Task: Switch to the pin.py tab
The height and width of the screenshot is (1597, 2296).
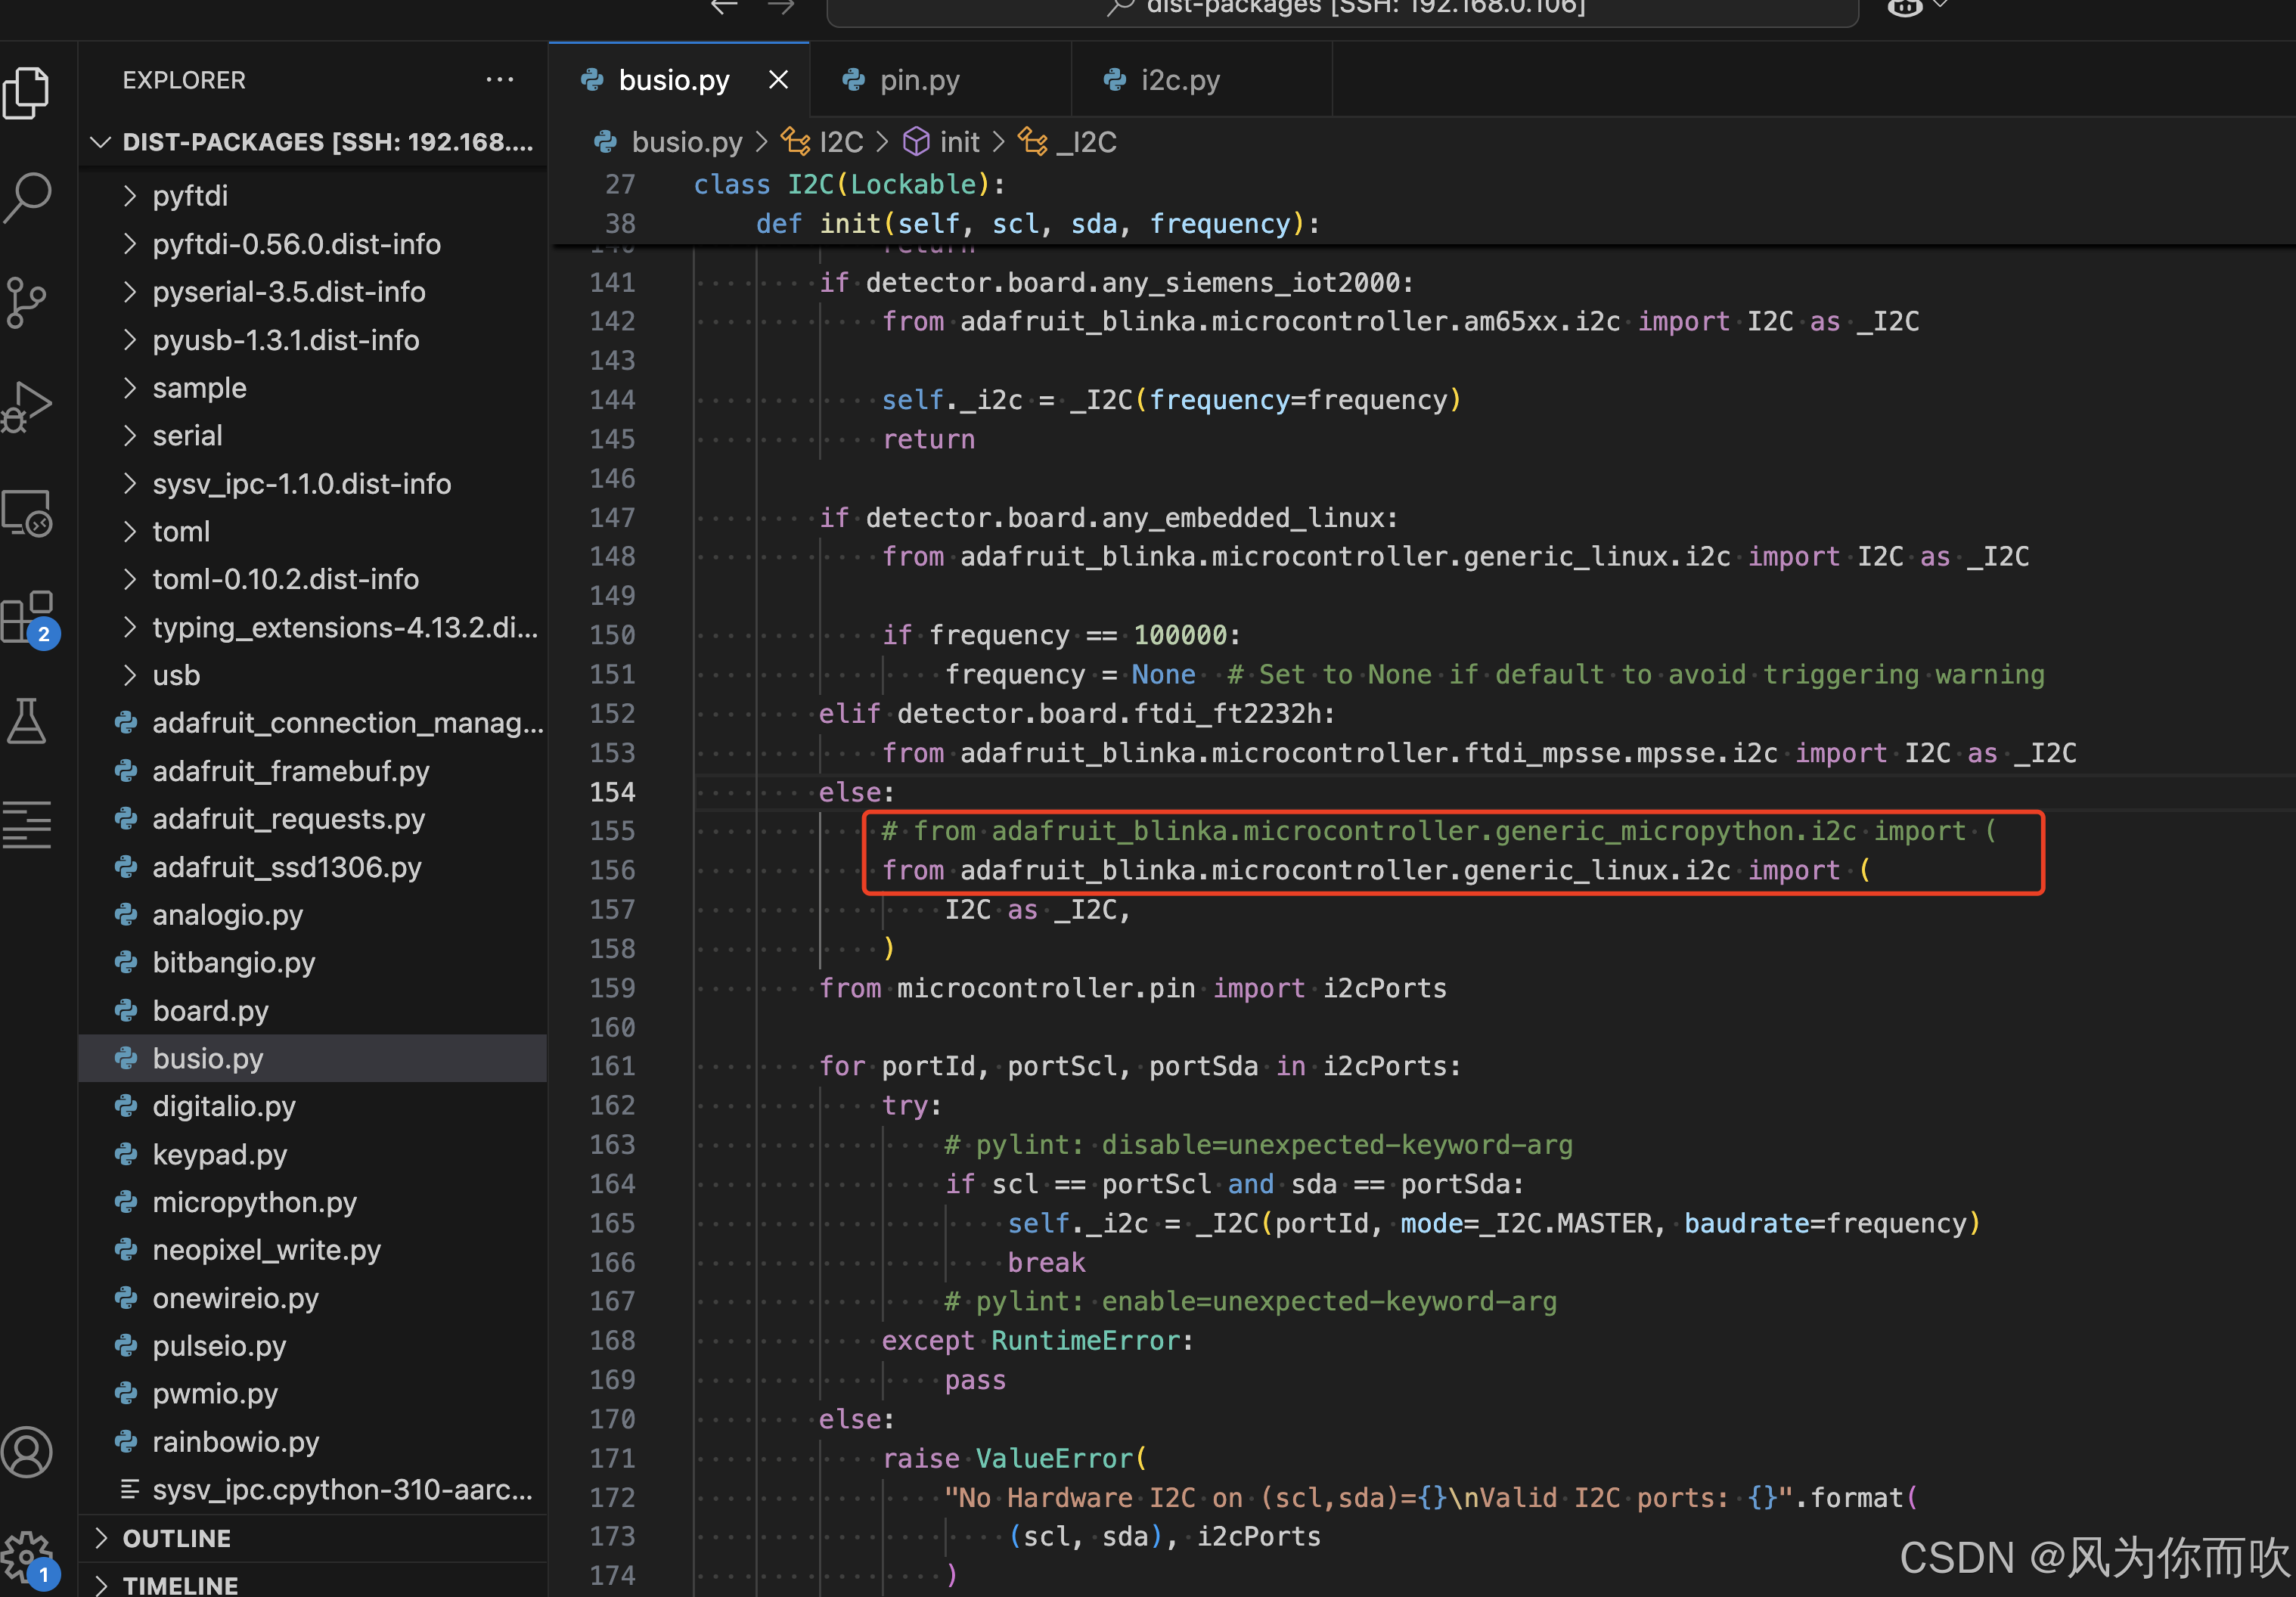Action: pyautogui.click(x=919, y=80)
